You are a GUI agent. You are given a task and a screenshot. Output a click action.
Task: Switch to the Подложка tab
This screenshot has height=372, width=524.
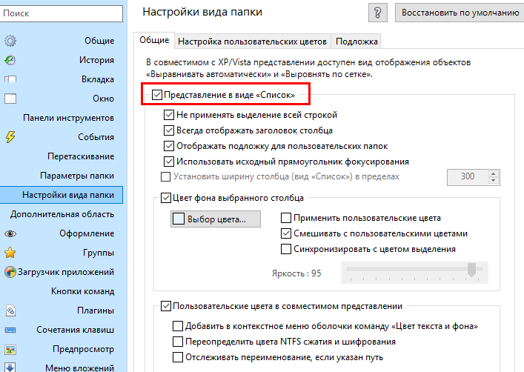356,41
